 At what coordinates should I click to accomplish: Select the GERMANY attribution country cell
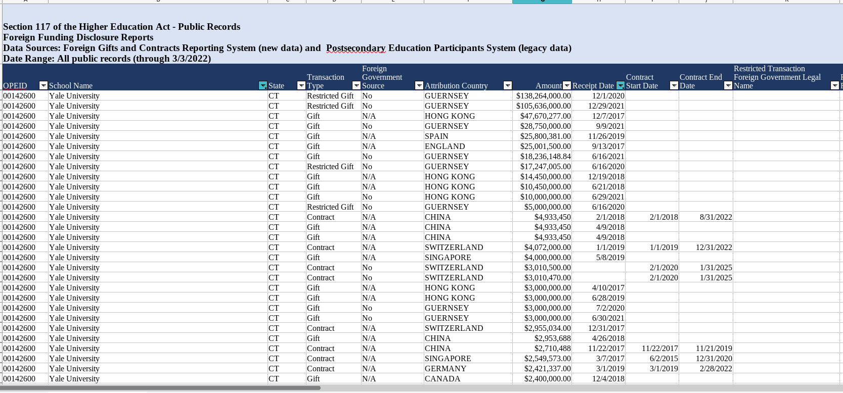[x=468, y=369]
